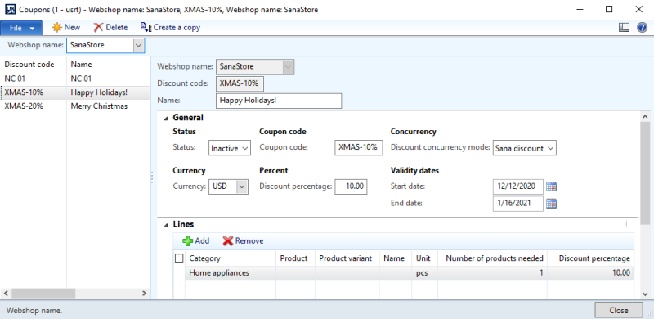This screenshot has height=319, width=654.
Task: Open the Help question mark icon
Action: [642, 28]
